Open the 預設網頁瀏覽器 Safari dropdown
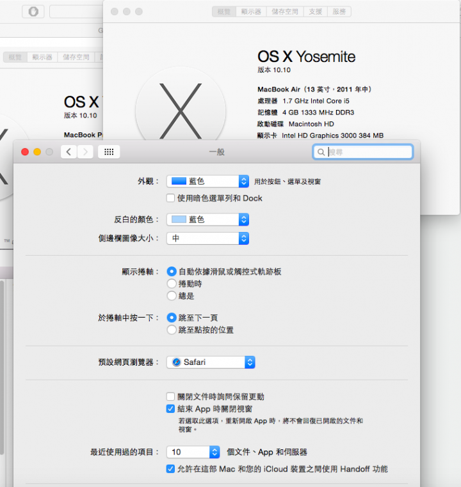This screenshot has height=487, width=461. coord(211,362)
